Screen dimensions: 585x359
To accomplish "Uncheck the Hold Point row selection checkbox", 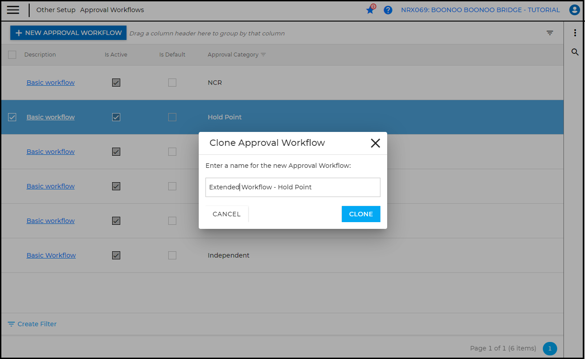I will (12, 117).
